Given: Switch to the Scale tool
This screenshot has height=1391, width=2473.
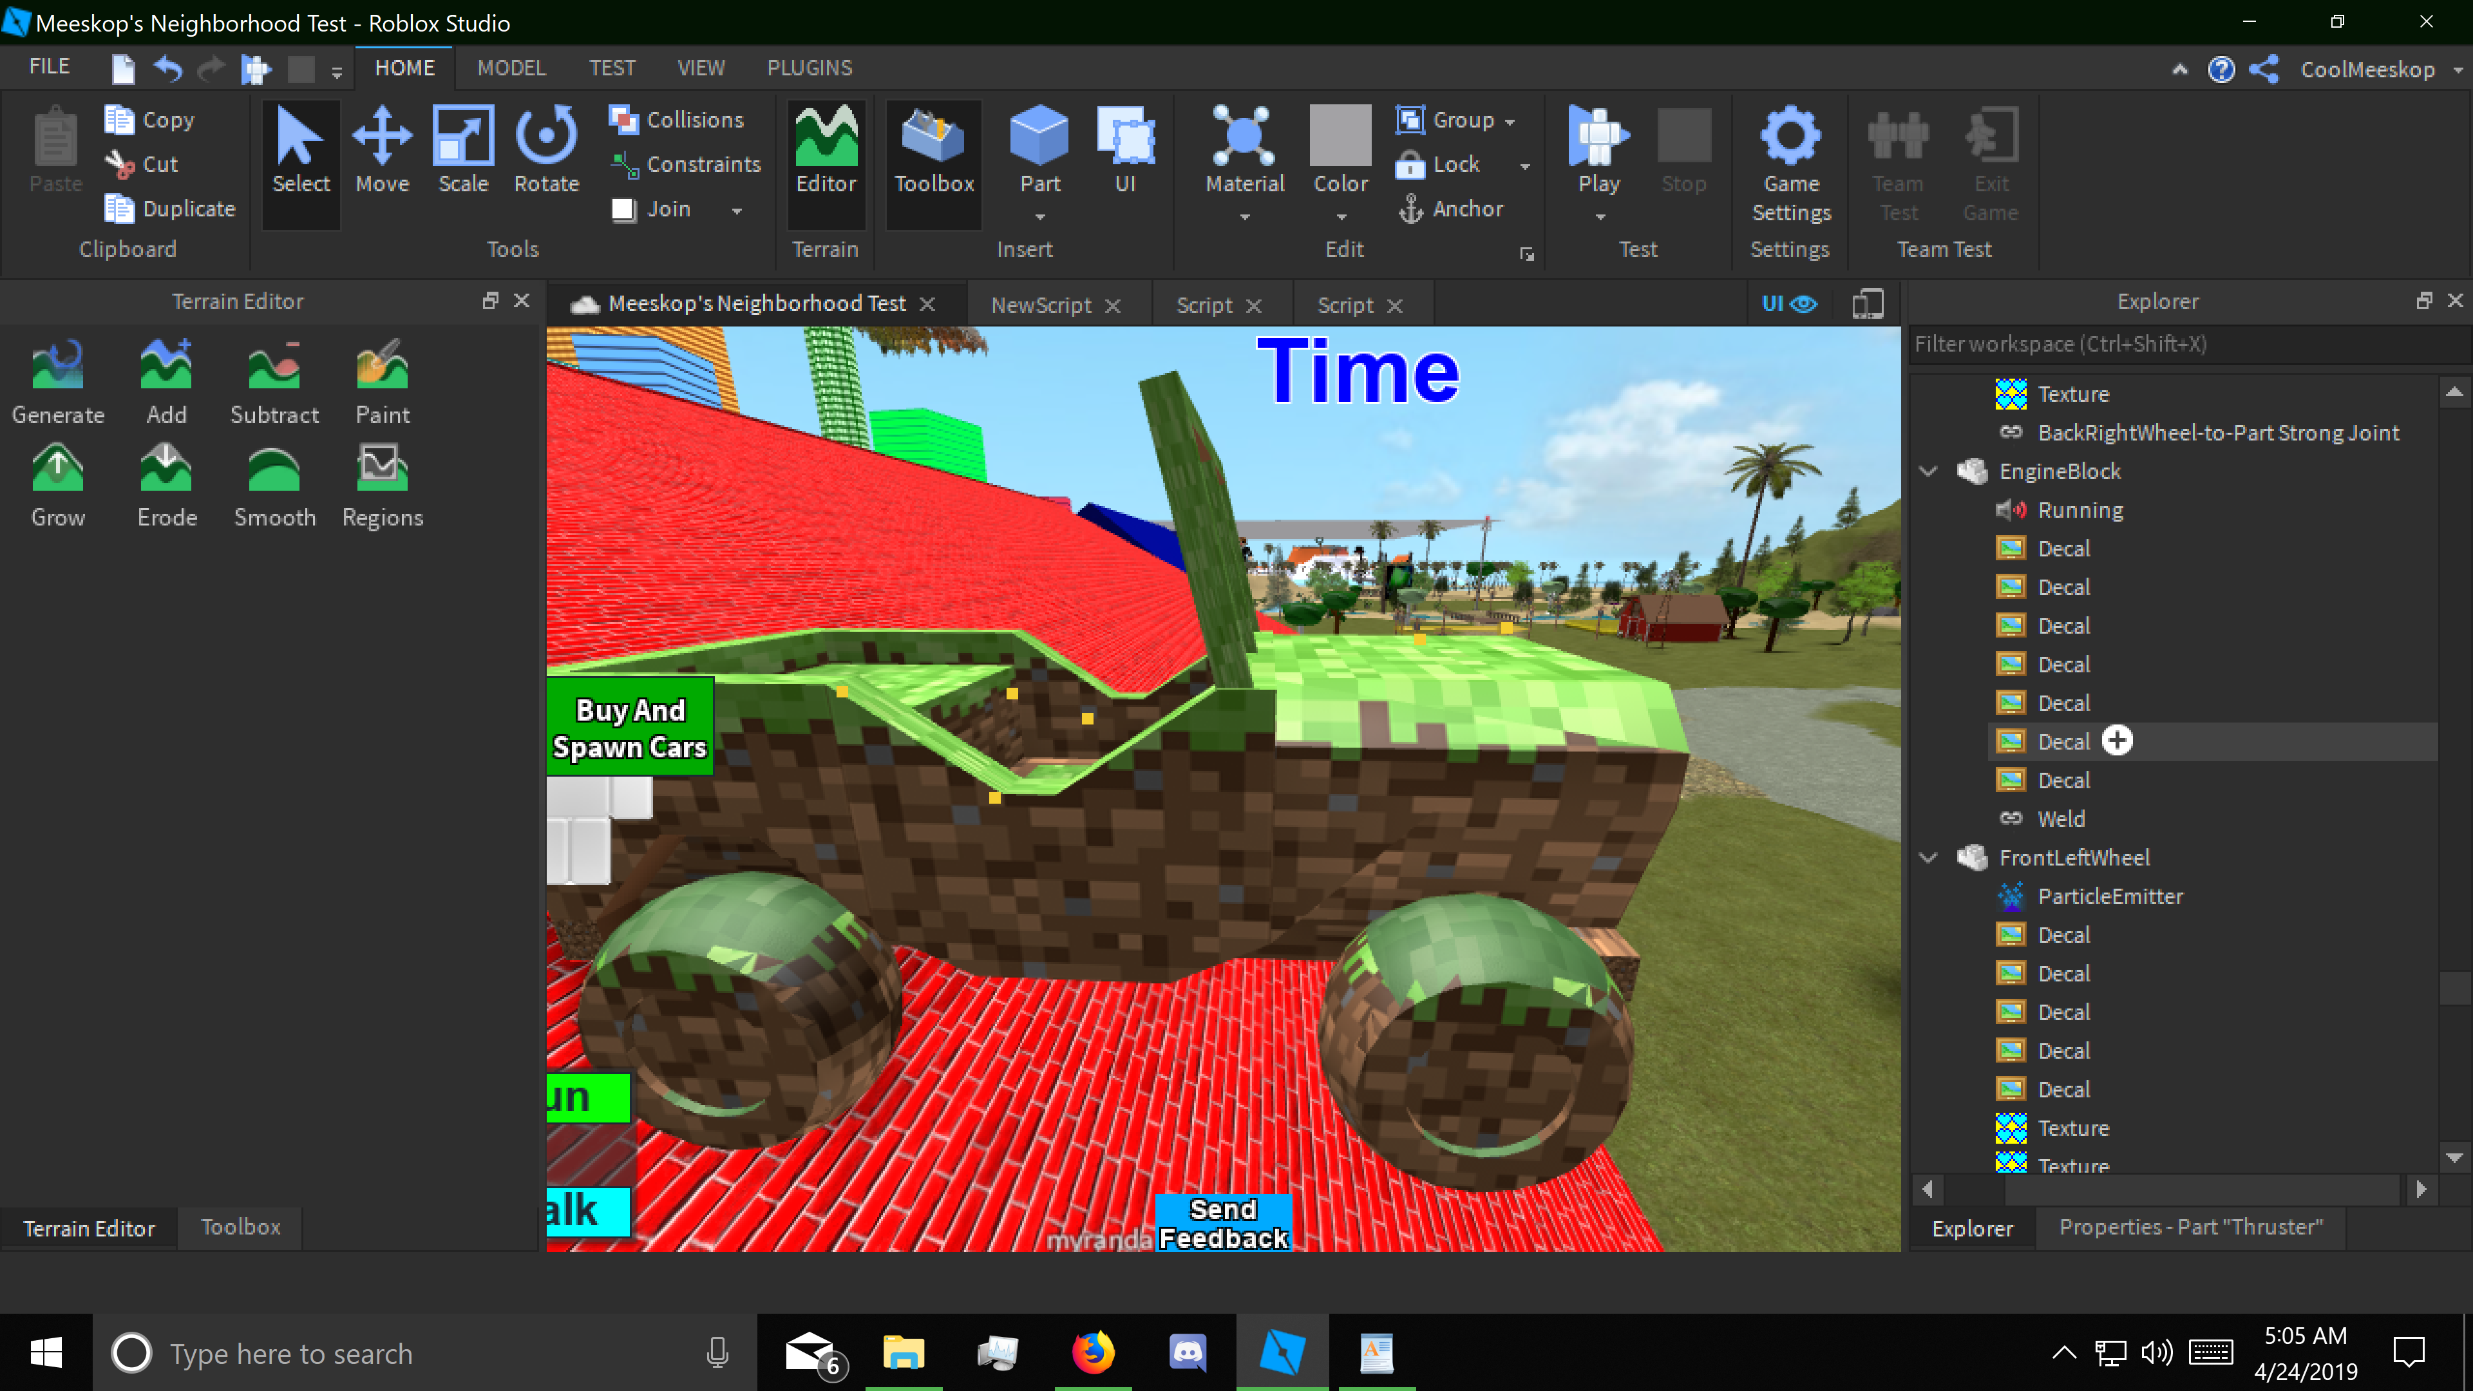Looking at the screenshot, I should point(464,150).
